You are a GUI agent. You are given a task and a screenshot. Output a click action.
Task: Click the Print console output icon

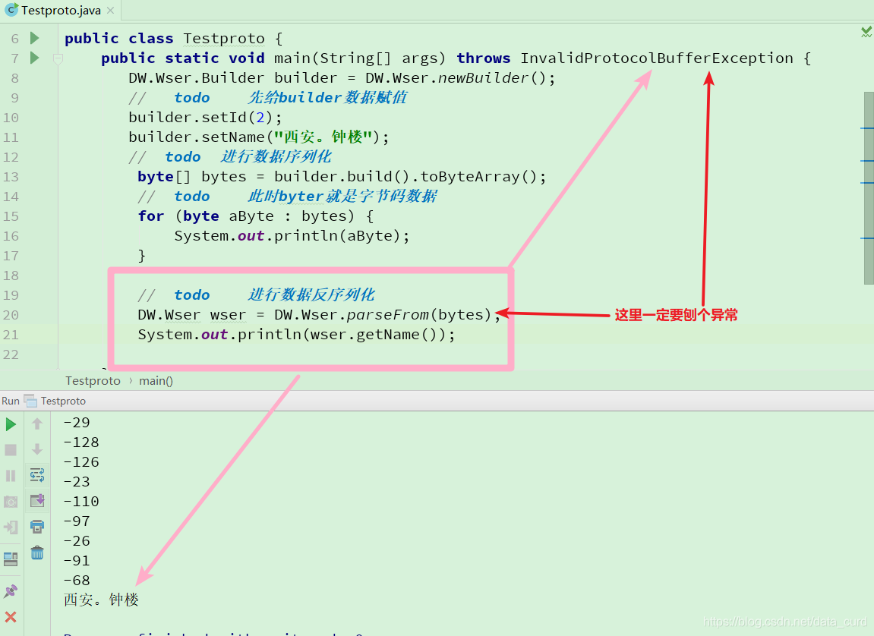pyautogui.click(x=37, y=526)
